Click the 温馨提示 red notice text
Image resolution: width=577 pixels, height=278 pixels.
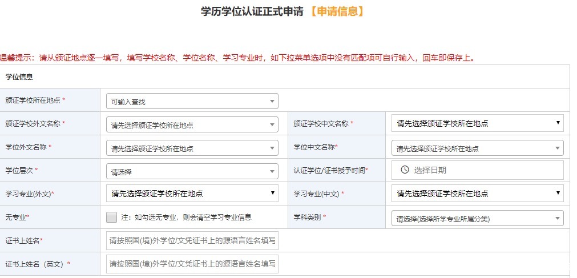(x=238, y=58)
